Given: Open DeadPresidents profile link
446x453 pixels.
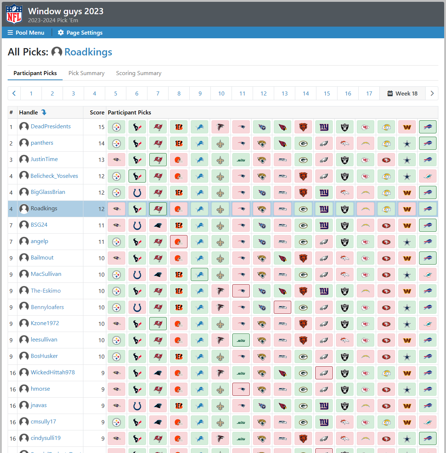Looking at the screenshot, I should tap(51, 126).
